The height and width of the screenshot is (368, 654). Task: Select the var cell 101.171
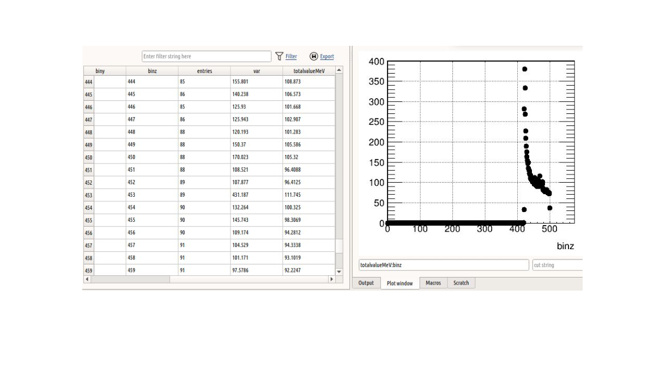pos(257,257)
